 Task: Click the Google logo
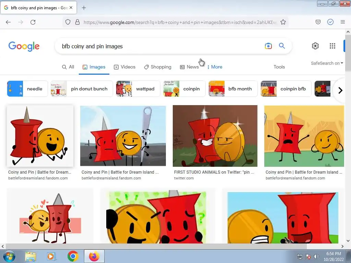point(24,46)
